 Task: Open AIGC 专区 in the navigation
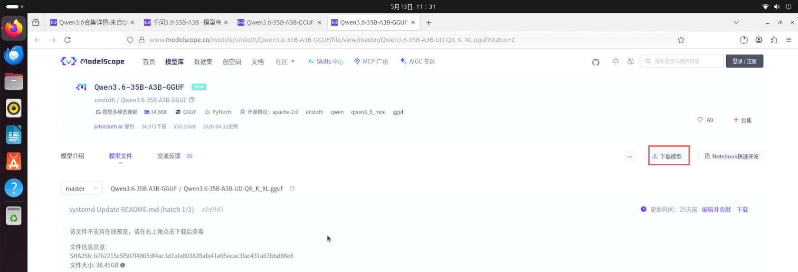coord(418,62)
